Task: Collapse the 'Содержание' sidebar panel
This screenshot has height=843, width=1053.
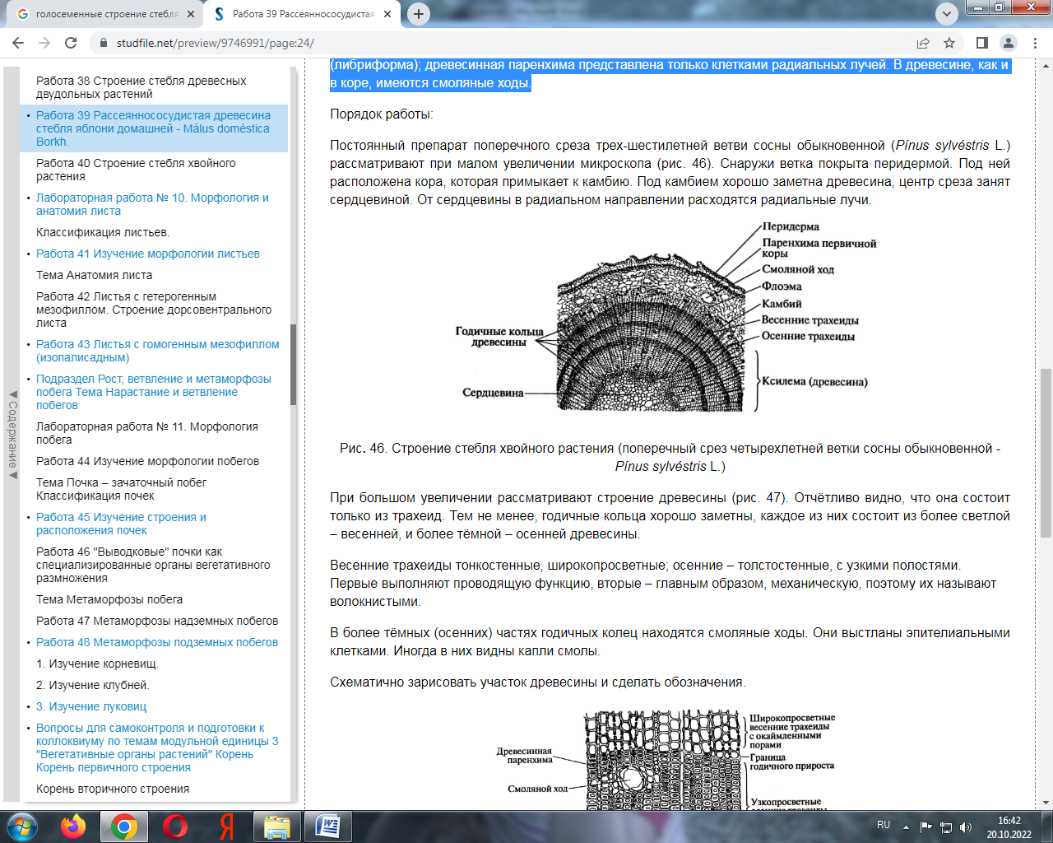Action: click(x=12, y=435)
